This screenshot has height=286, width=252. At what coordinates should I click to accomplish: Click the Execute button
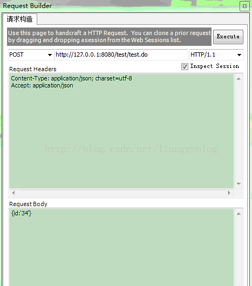click(x=228, y=37)
